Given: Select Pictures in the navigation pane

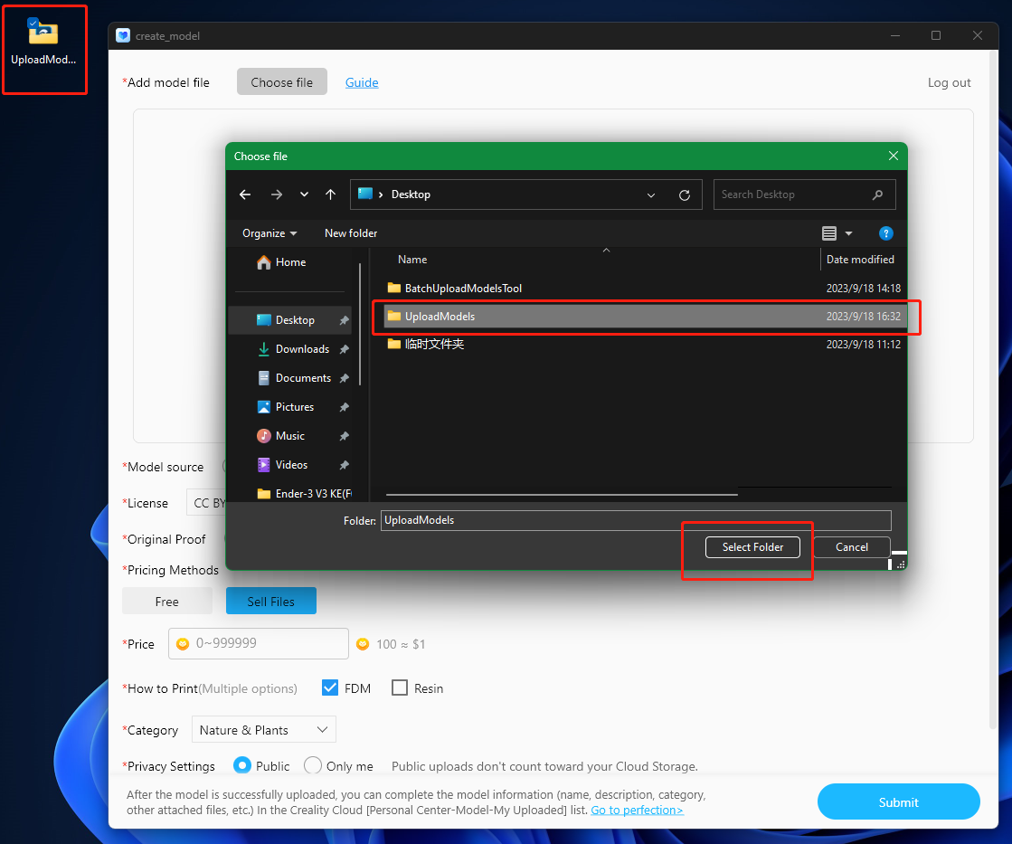Looking at the screenshot, I should point(295,407).
